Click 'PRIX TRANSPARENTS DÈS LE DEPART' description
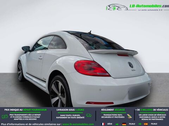Screen dimensions: 169x126 click(x=25, y=117)
